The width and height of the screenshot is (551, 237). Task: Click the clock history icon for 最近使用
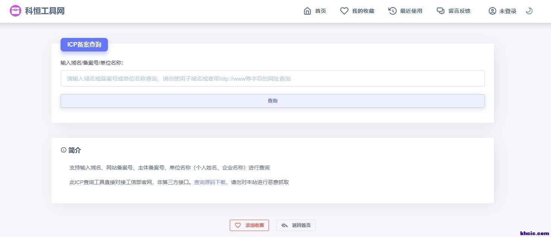392,11
